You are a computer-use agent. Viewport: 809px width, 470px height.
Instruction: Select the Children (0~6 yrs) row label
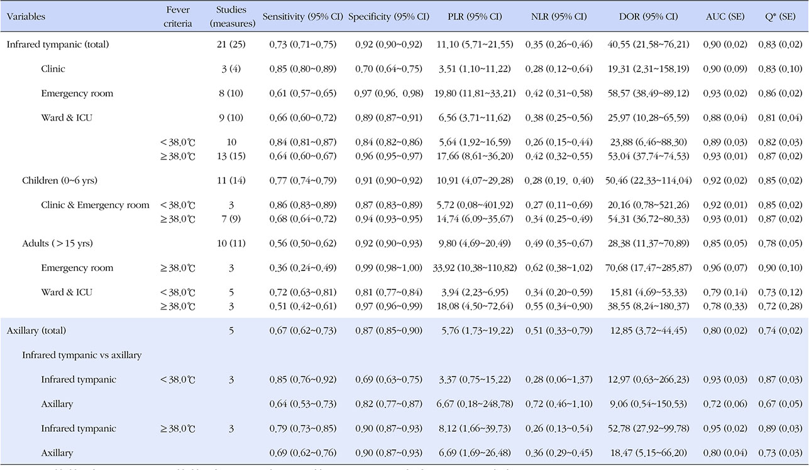pos(60,181)
